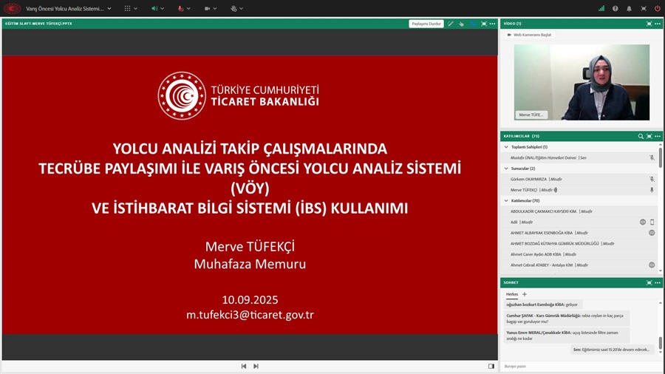Open the help question mark icon
The height and width of the screenshot is (374, 665).
coord(615,8)
